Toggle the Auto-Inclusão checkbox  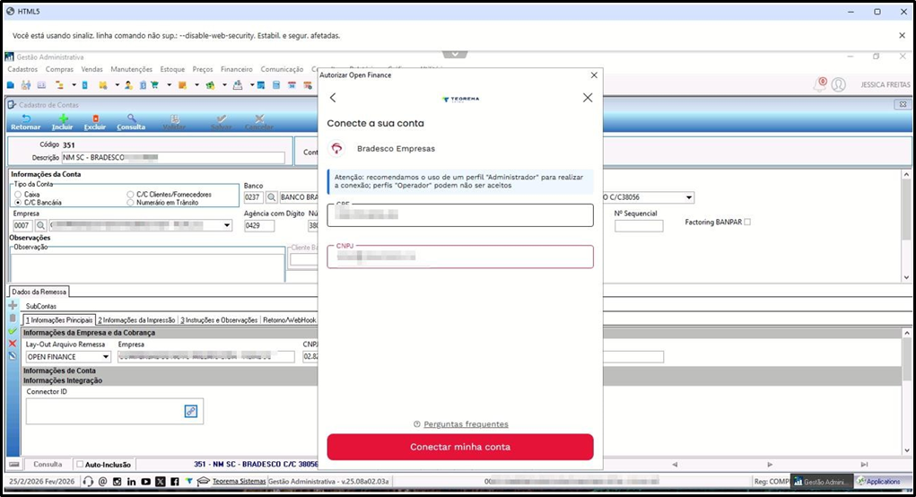tap(80, 465)
